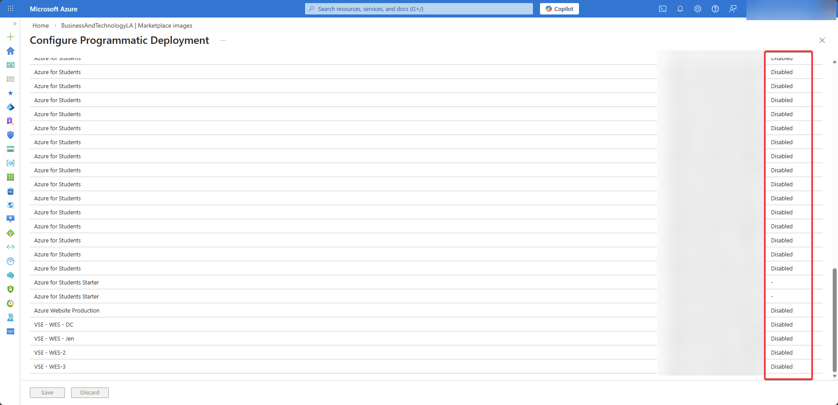This screenshot has width=838, height=405.
Task: Click the Discard button
Action: pyautogui.click(x=90, y=393)
